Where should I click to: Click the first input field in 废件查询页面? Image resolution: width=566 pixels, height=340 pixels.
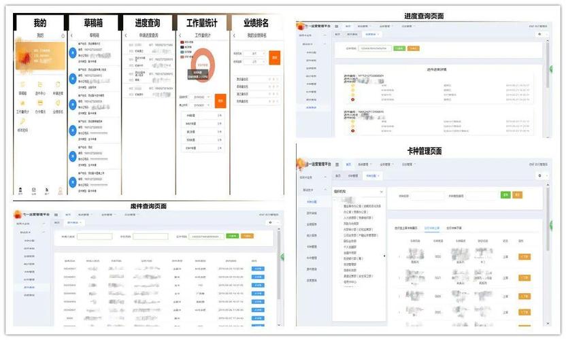click(95, 237)
